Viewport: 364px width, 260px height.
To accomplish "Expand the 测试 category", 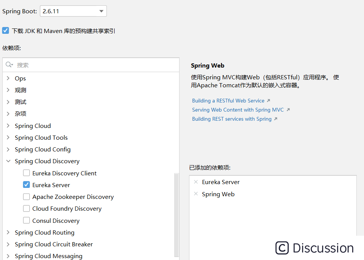I will click(8, 102).
